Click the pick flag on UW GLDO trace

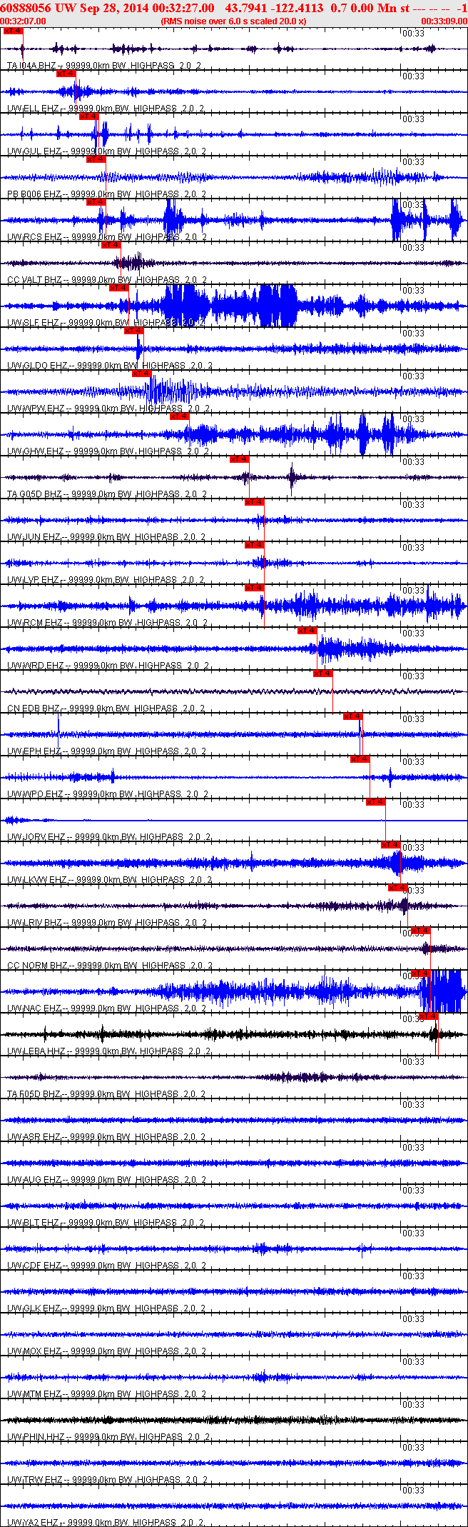click(133, 331)
